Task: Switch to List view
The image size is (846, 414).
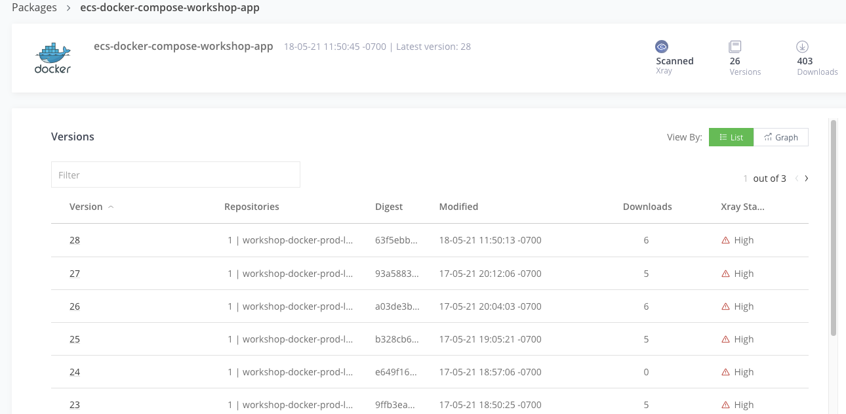Action: 731,137
